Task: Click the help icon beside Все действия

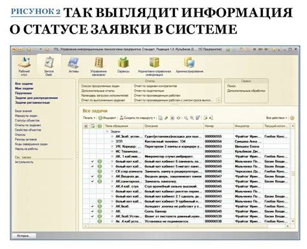Action: tap(292, 118)
